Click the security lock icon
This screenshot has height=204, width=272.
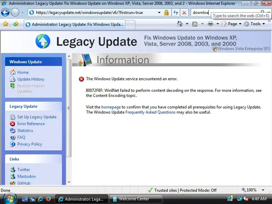(166, 13)
